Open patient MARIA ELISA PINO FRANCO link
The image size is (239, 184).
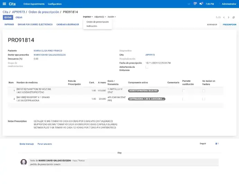(48, 50)
